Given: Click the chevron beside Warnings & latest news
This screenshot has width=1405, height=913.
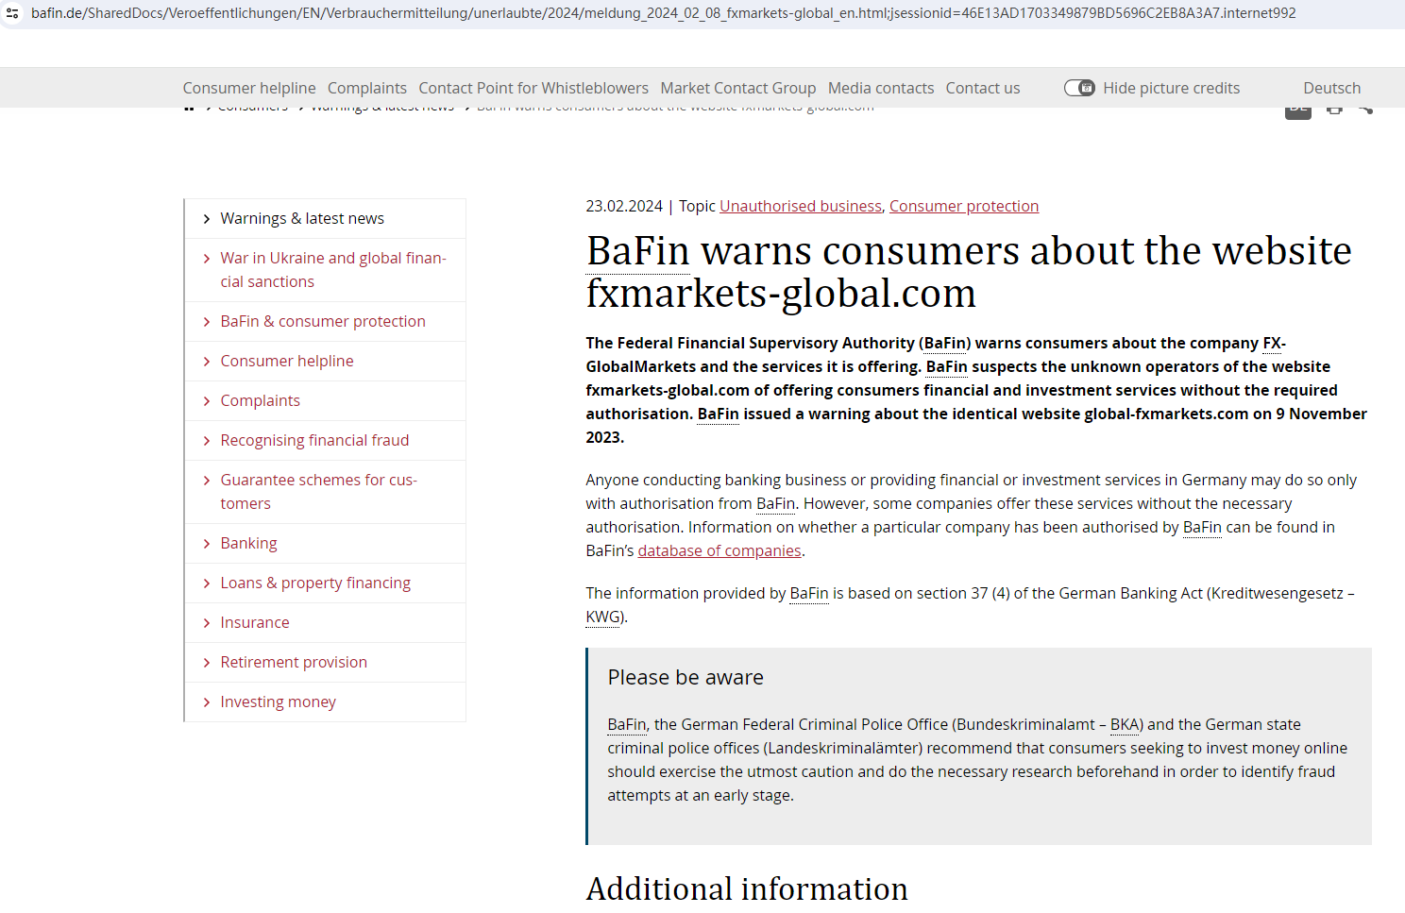Looking at the screenshot, I should pyautogui.click(x=207, y=219).
